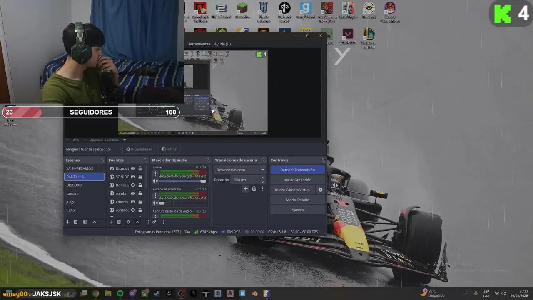Undock the Controles panel via float icon

pos(324,160)
